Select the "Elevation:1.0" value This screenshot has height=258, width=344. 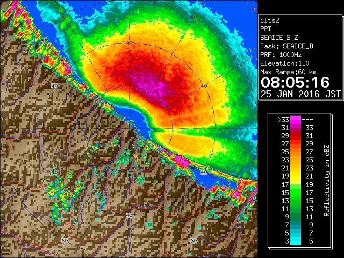[285, 63]
